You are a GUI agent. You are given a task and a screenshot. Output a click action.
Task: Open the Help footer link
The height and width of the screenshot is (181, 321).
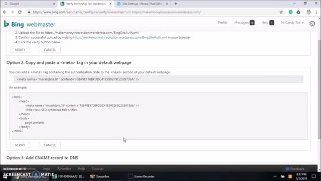(x=81, y=168)
